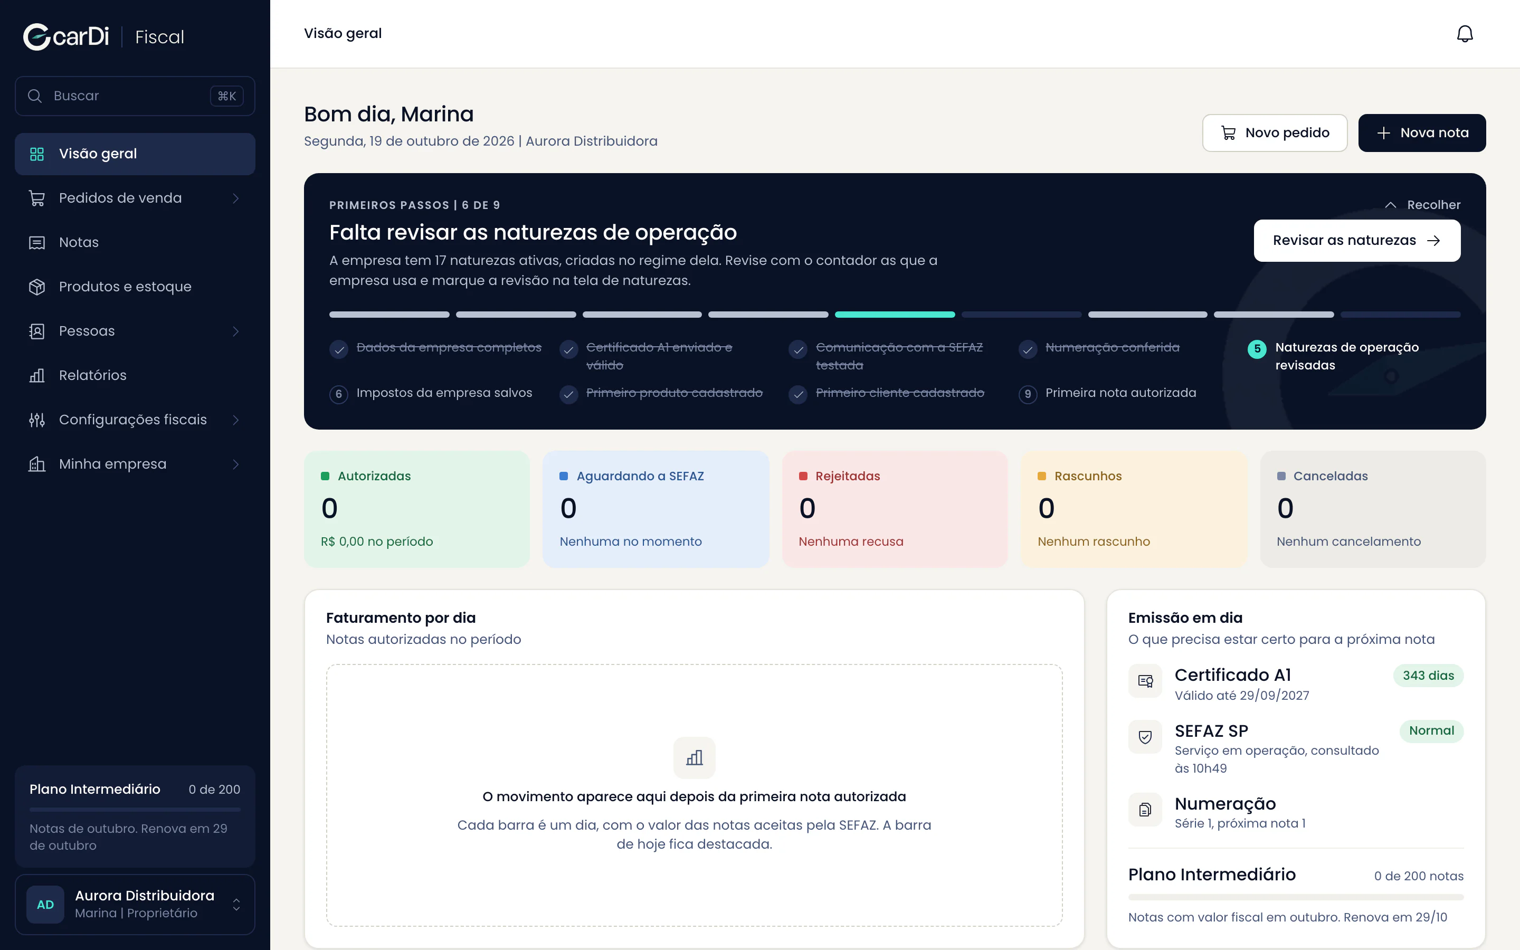
Task: Click the Comunicação com a SEFAZ checkmark
Action: click(799, 349)
